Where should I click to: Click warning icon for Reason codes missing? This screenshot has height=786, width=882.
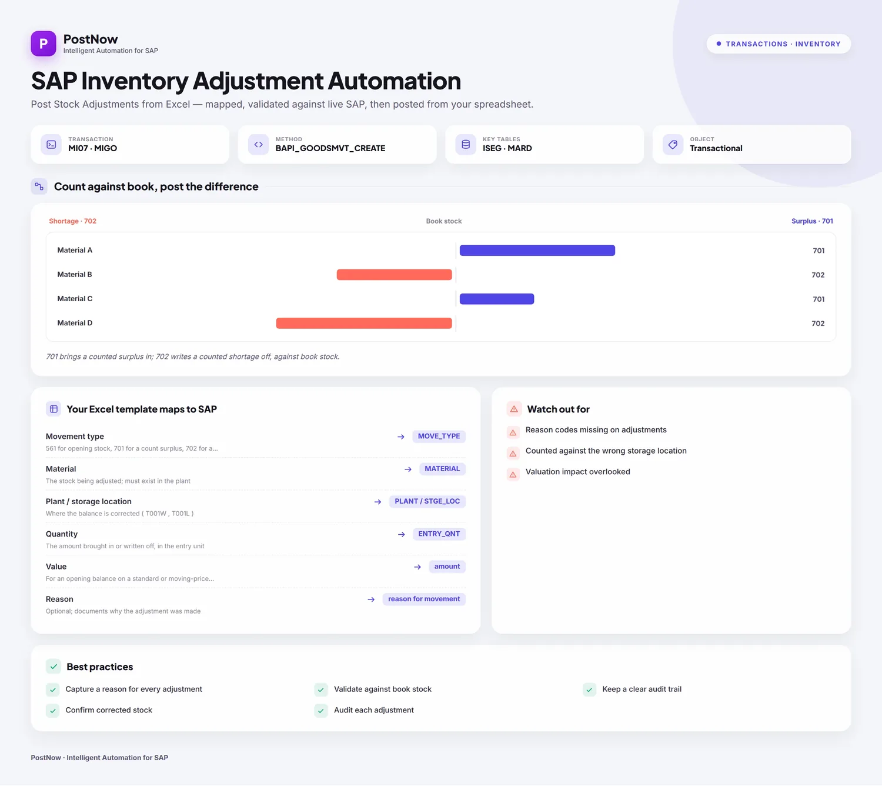[513, 432]
